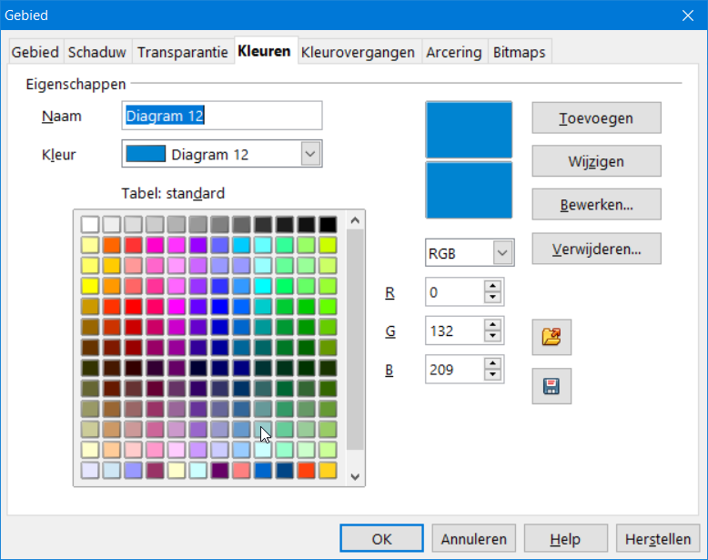708x560 pixels.
Task: Switch to the Arcering tab
Action: point(454,52)
